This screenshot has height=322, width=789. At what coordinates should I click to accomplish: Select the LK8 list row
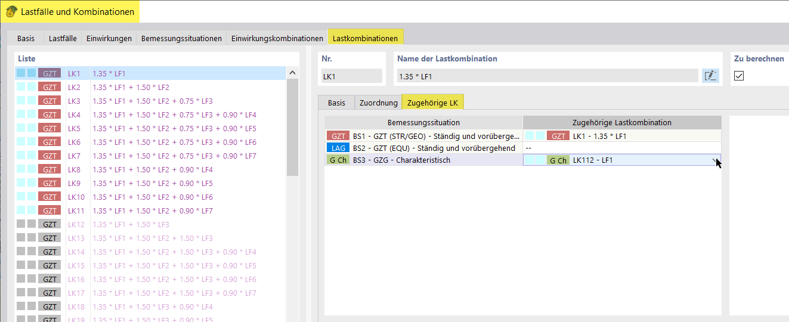coord(150,169)
